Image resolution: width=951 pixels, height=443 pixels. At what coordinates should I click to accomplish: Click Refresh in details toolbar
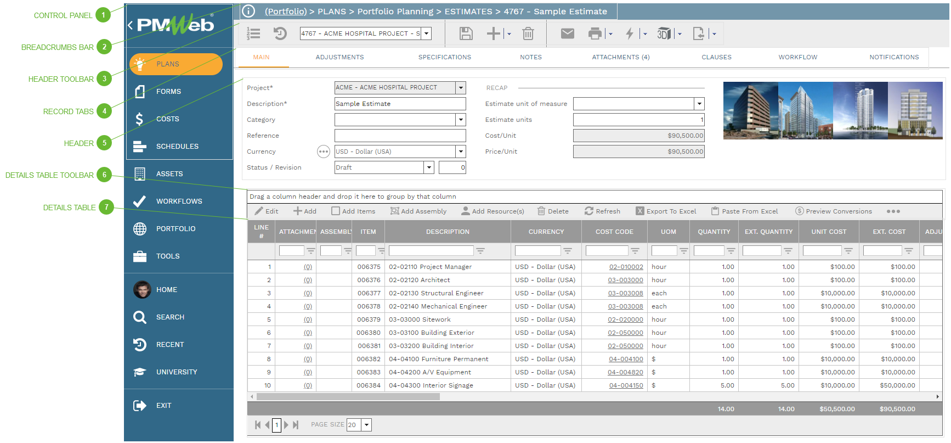(603, 211)
